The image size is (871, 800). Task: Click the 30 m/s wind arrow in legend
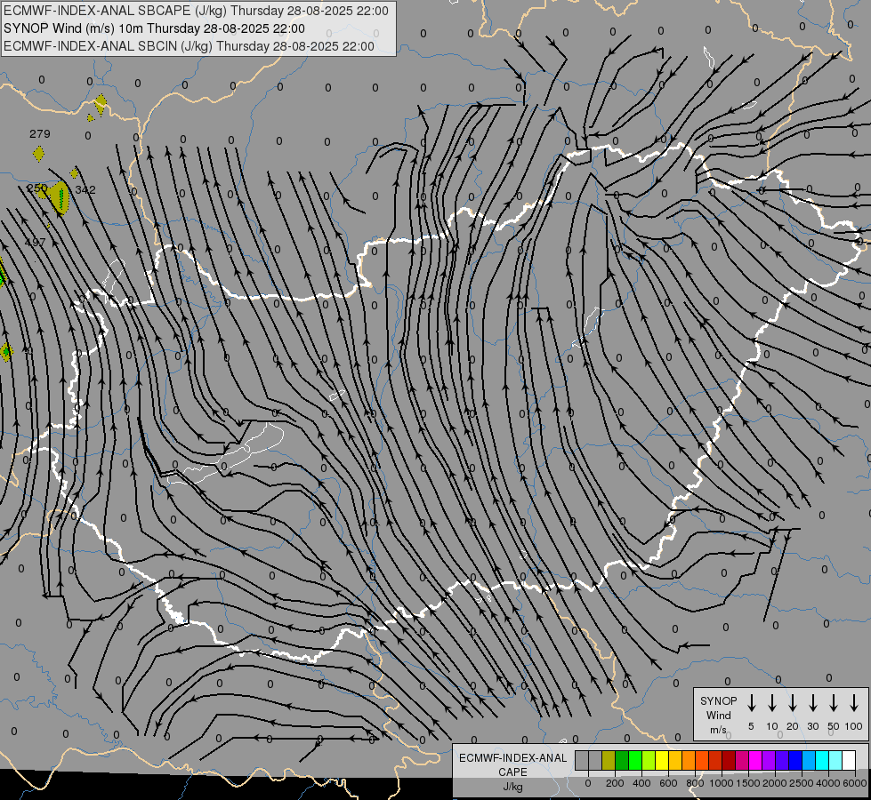812,703
